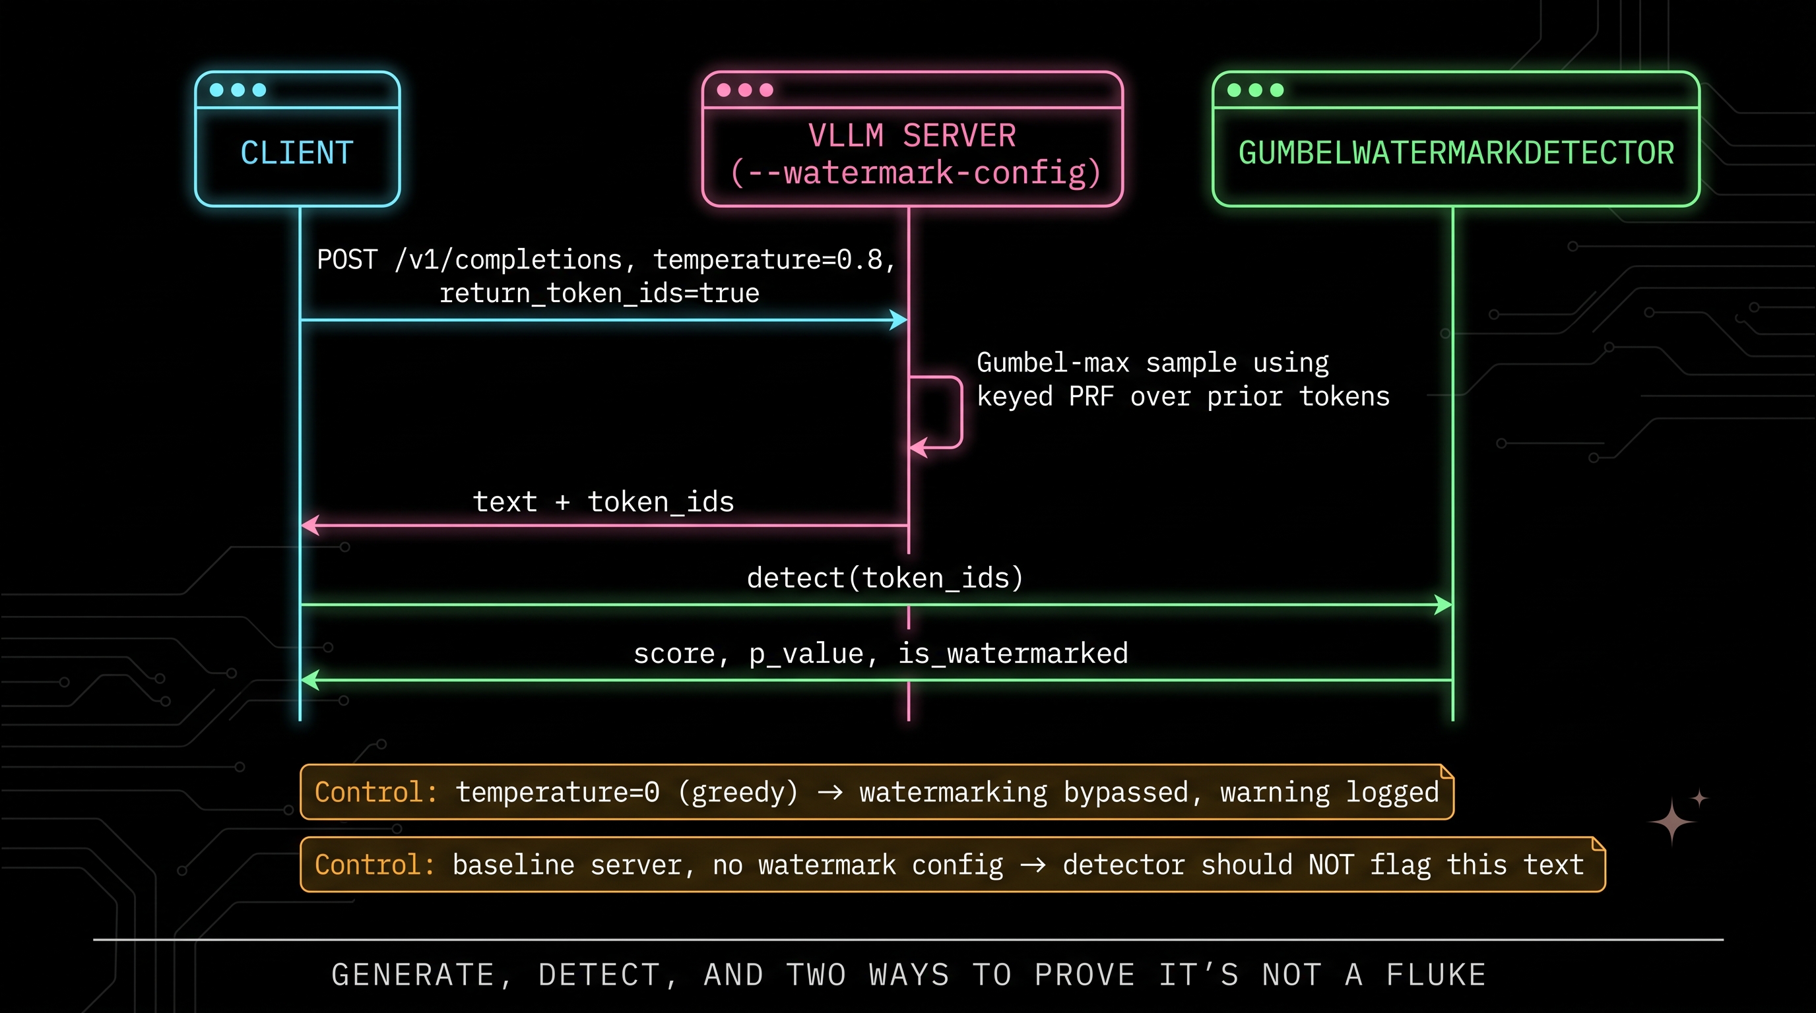Click the pink self-call loop arrow on server
Viewport: 1816px width, 1013px height.
[936, 413]
